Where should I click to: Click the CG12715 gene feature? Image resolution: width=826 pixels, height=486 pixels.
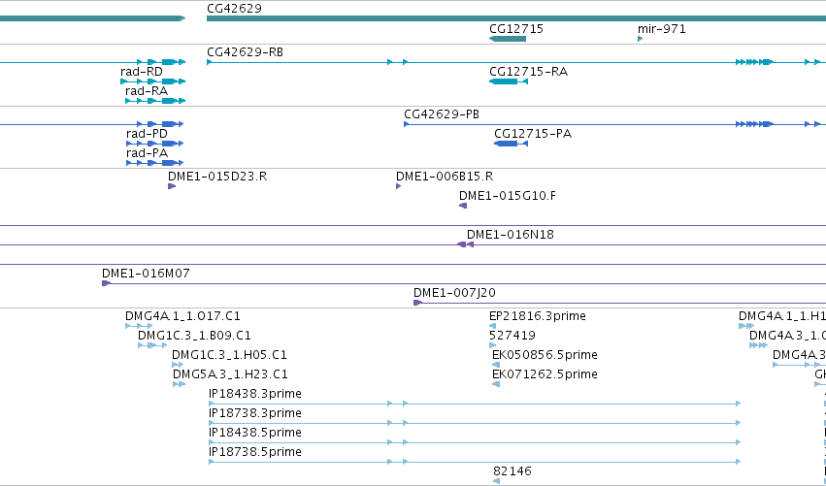point(508,39)
